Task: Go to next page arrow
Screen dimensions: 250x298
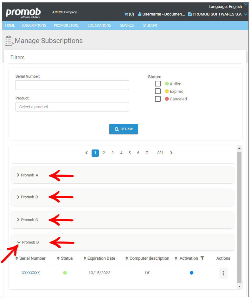Action: 171,153
